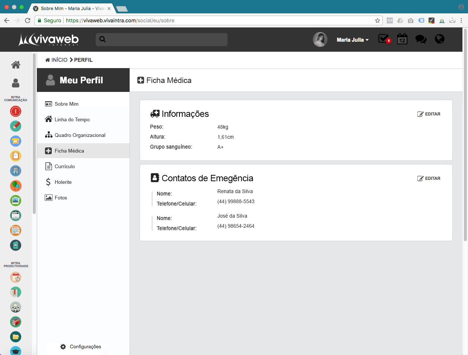Screen dimensions: 468x355
Task: Click EDITAR in the Informações card
Action: (429, 114)
